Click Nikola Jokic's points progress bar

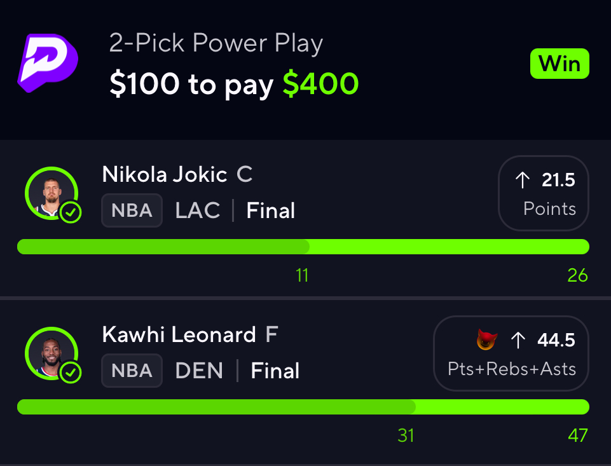(x=303, y=247)
